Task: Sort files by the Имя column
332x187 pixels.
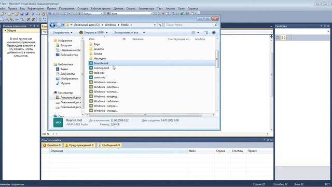Action: pos(92,39)
